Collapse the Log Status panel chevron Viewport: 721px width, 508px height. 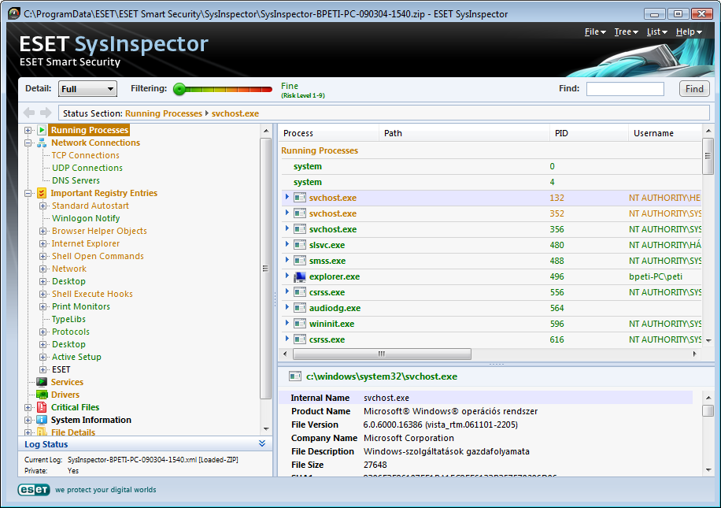(x=262, y=443)
